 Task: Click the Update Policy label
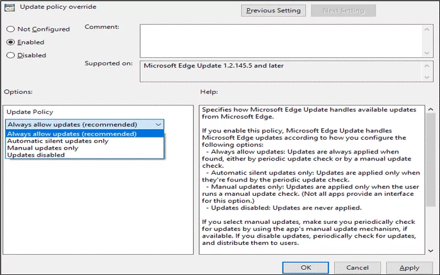point(30,112)
